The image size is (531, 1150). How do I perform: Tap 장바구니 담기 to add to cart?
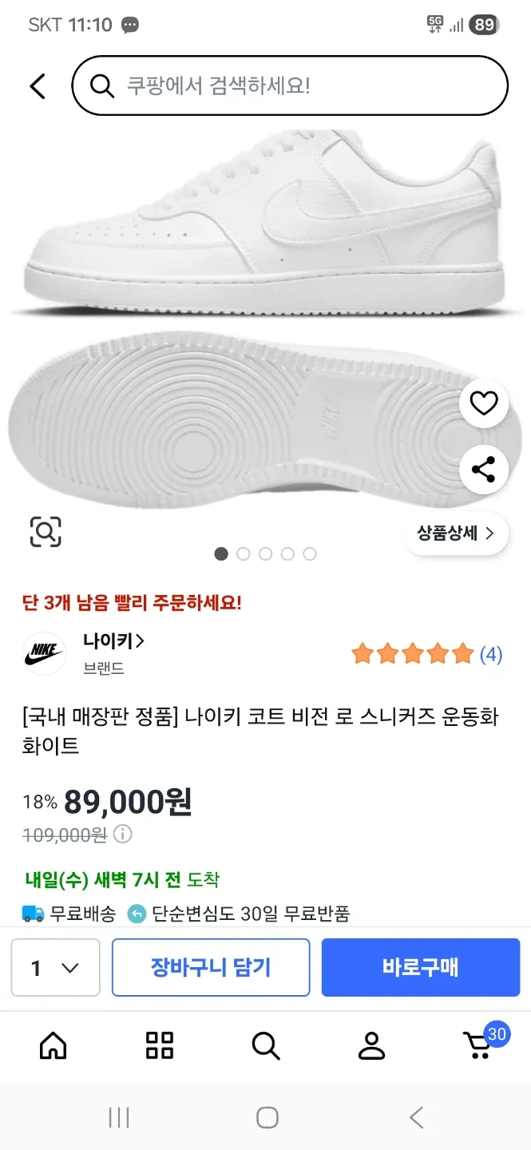[x=211, y=968]
